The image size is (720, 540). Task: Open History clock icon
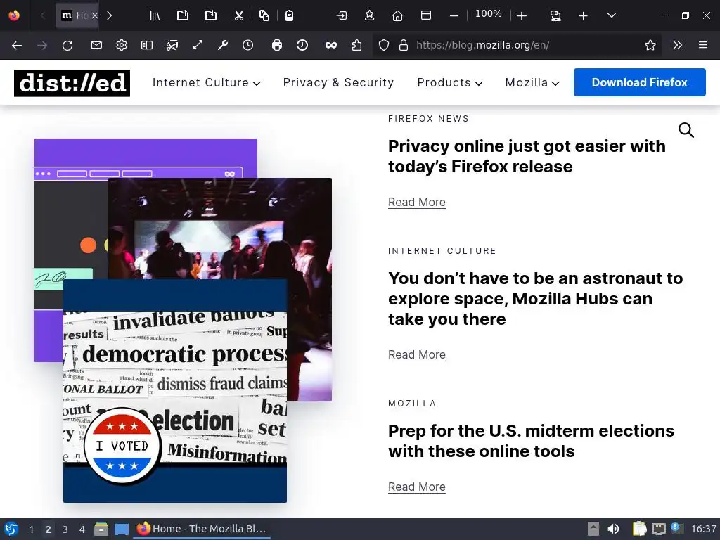(x=248, y=45)
